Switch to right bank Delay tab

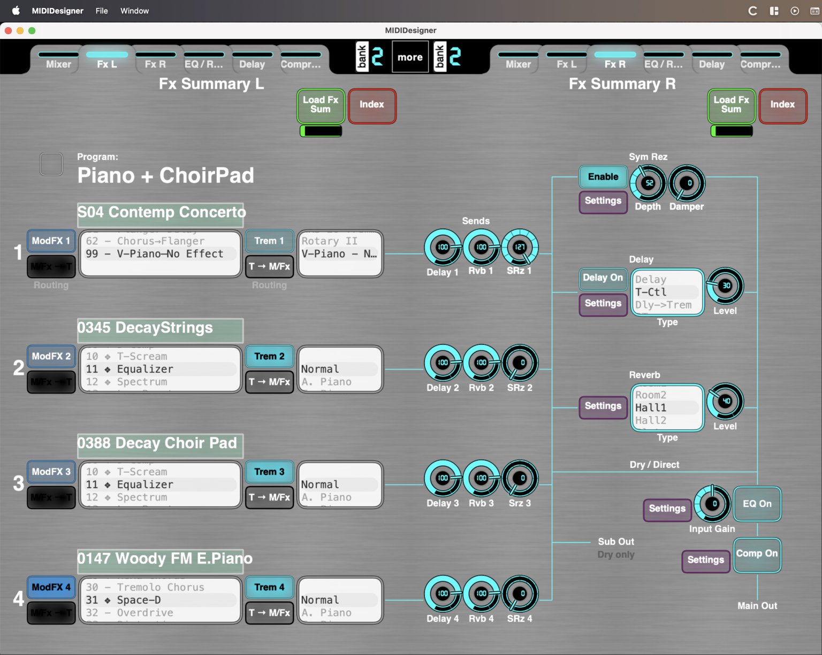711,60
